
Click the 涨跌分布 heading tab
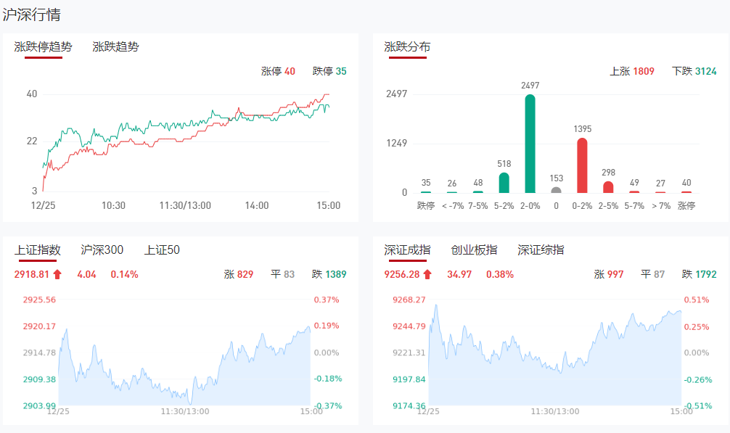point(407,47)
